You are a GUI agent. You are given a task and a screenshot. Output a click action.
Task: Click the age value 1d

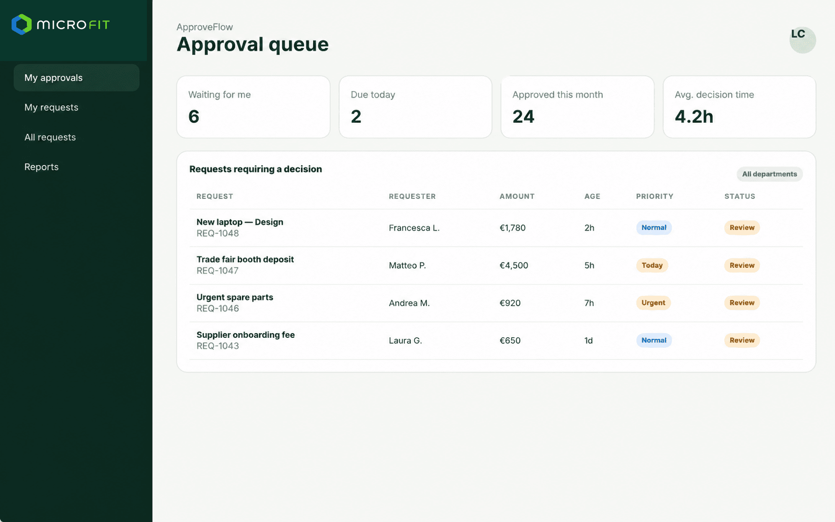[x=589, y=340]
